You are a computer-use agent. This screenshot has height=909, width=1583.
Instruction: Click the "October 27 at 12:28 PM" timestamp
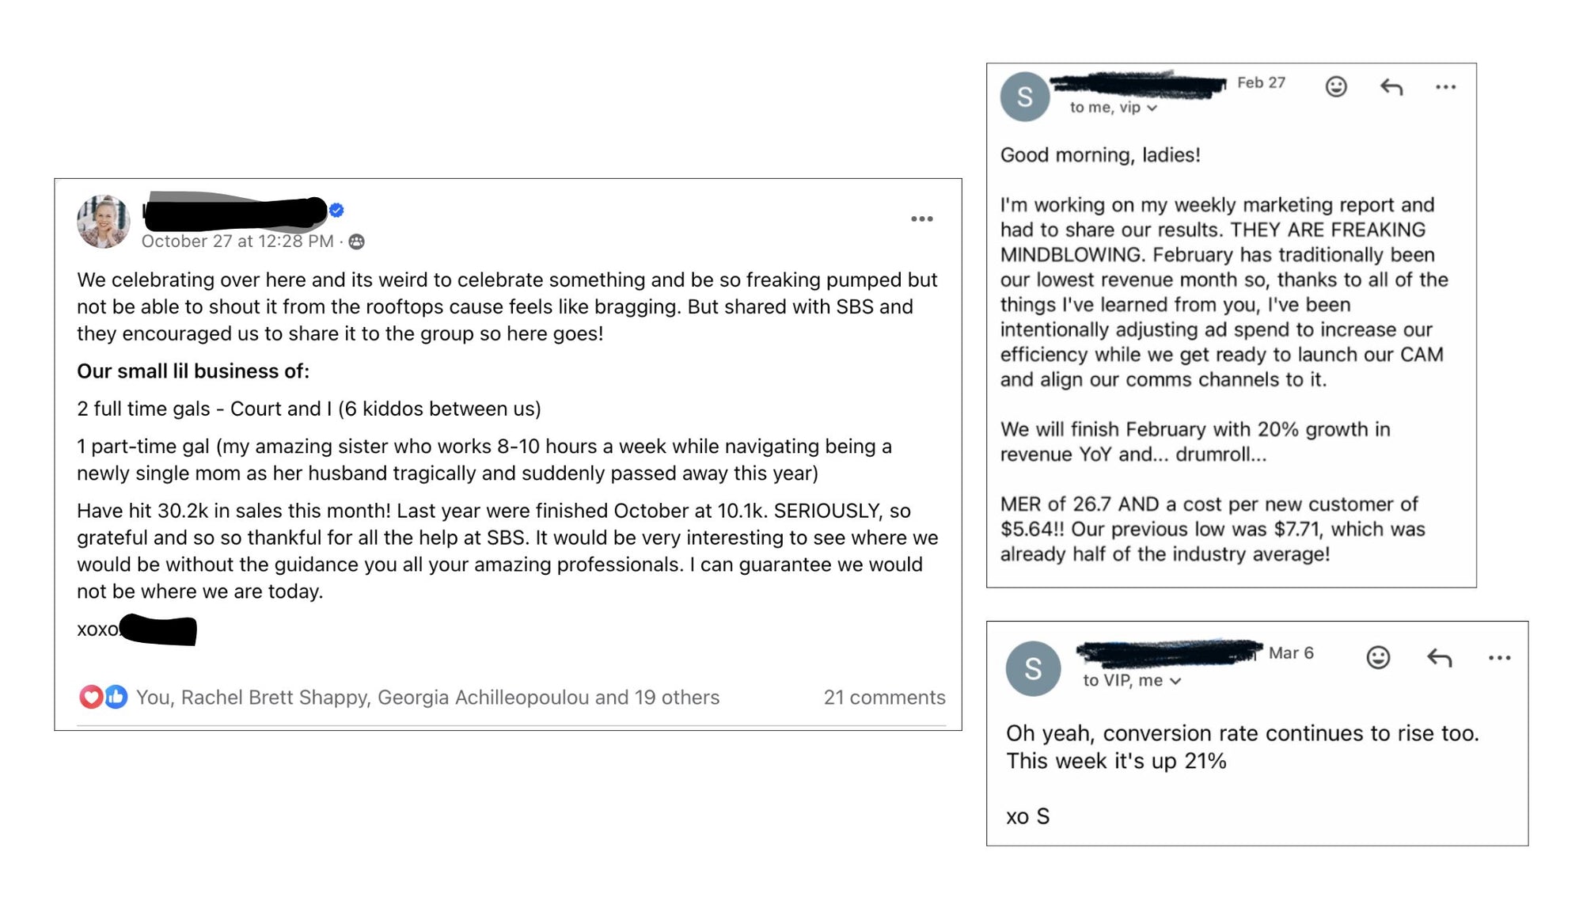click(237, 242)
